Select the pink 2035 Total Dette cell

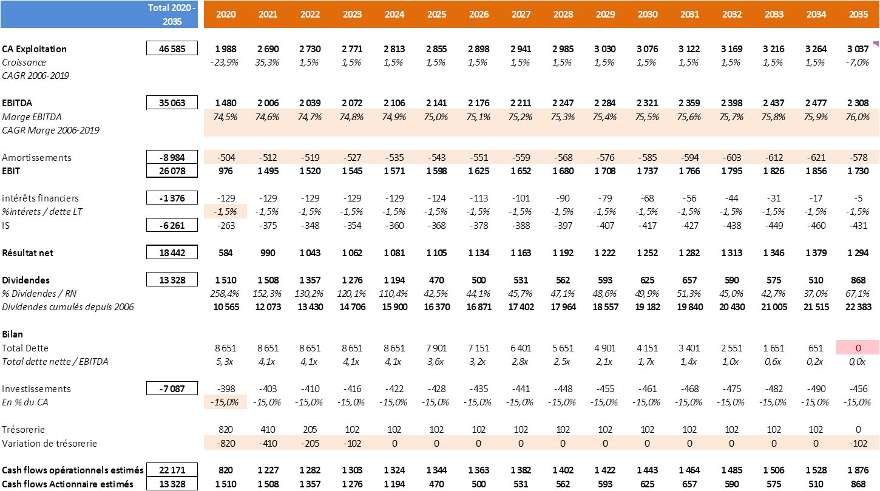858,348
